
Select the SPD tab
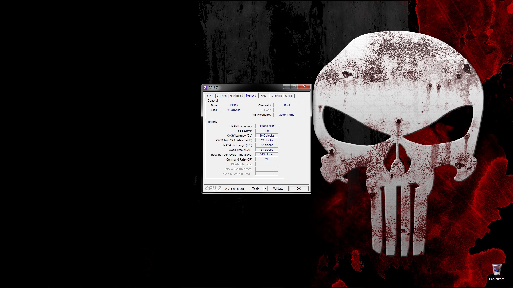point(263,96)
